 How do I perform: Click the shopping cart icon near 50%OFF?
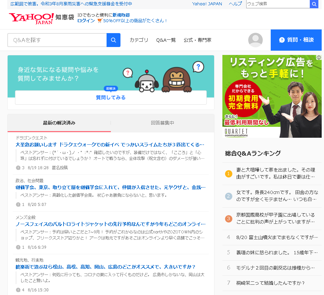(100, 21)
